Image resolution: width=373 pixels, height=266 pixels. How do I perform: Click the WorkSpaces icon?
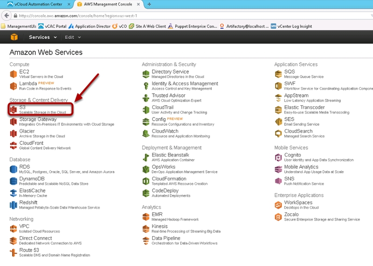coord(278,205)
